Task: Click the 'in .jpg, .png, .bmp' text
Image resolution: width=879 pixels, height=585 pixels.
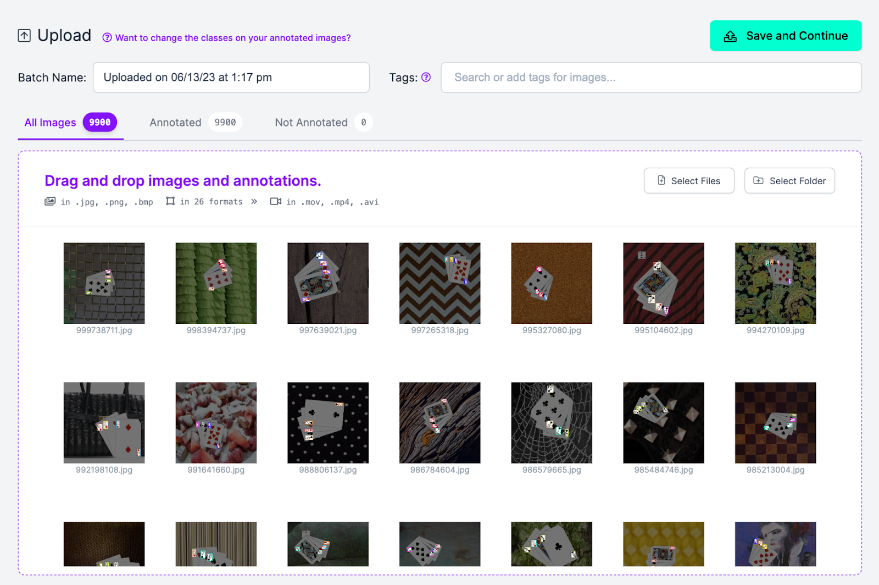Action: coord(107,202)
